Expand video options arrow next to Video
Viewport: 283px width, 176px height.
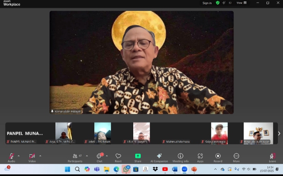point(40,156)
